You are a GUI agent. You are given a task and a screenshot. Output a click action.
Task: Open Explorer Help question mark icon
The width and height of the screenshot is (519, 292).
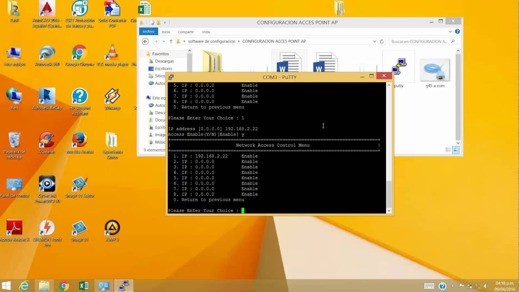(457, 32)
